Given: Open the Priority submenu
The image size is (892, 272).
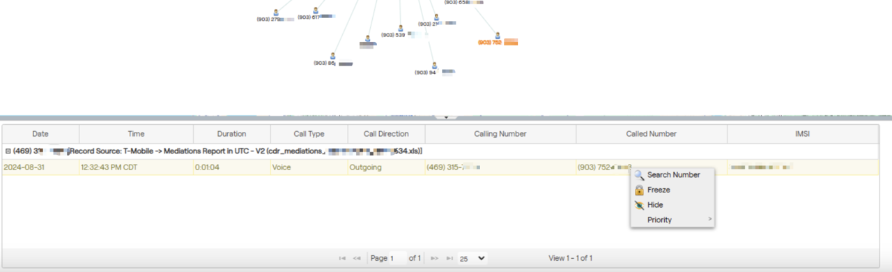Looking at the screenshot, I should click(x=672, y=220).
